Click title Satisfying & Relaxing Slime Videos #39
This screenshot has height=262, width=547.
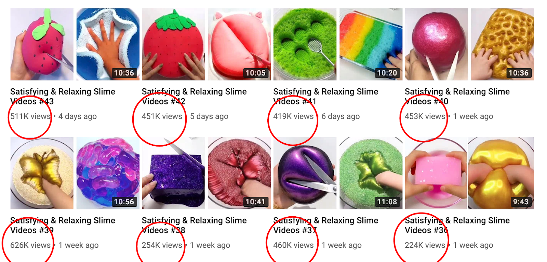pyautogui.click(x=63, y=225)
